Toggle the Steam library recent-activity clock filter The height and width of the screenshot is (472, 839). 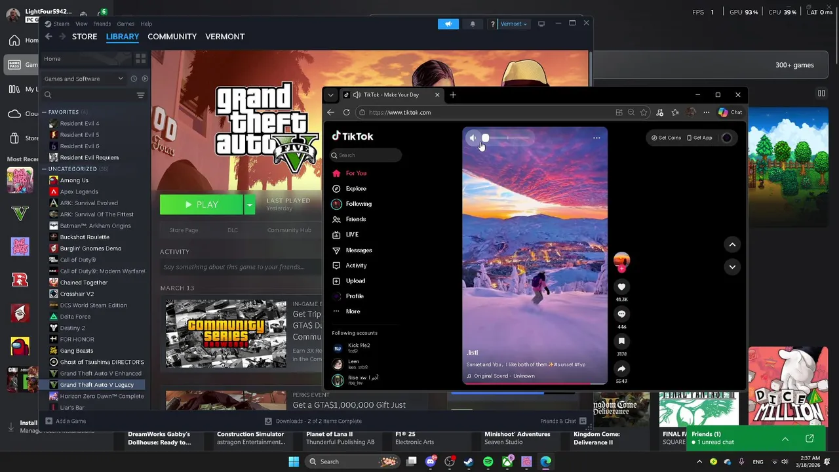point(134,79)
